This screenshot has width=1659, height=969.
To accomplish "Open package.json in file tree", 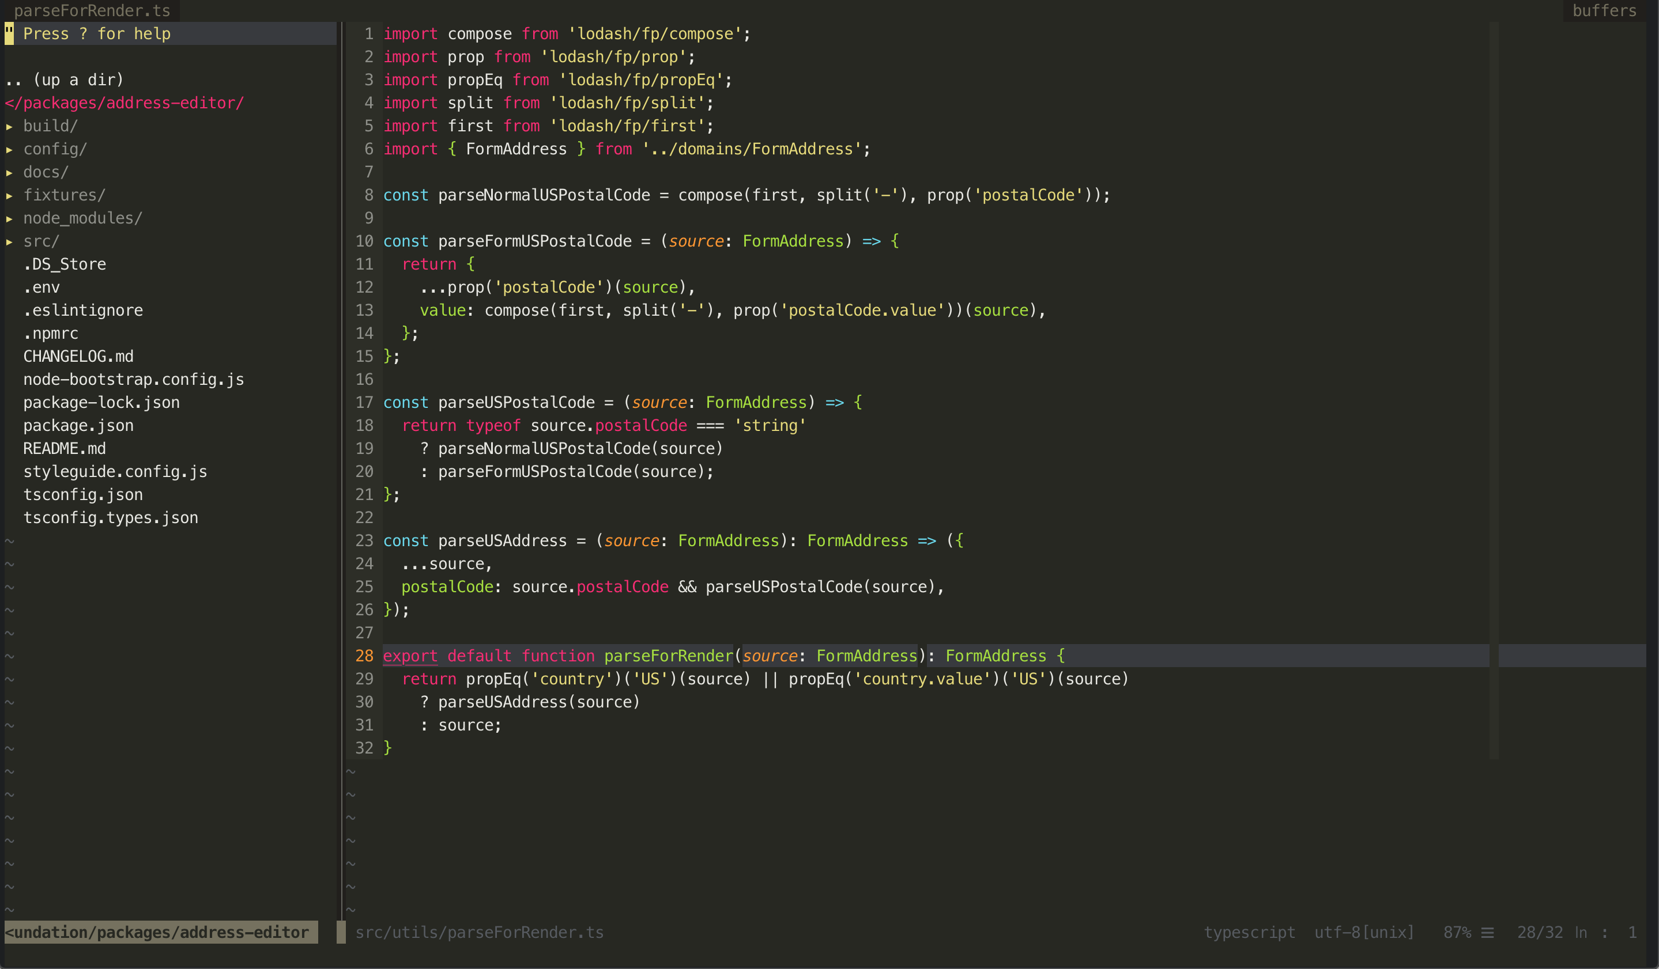I will (x=78, y=426).
